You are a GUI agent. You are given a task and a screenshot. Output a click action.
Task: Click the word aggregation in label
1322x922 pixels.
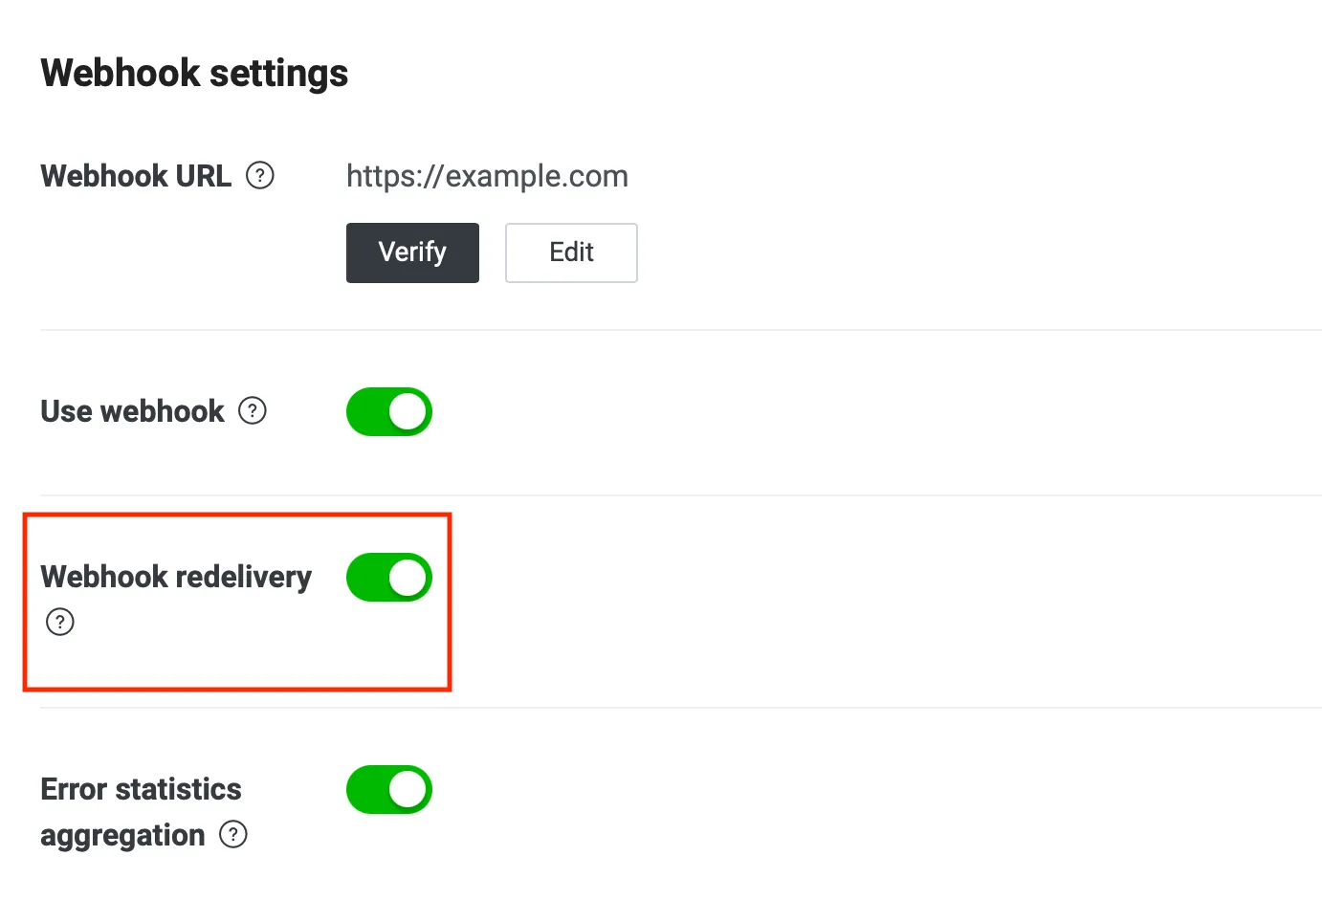point(122,836)
